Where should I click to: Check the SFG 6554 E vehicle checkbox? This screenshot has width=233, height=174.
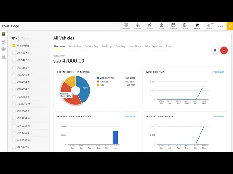coord(14,89)
